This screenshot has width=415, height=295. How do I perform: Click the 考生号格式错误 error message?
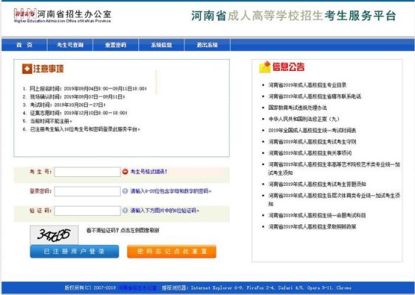coord(148,172)
